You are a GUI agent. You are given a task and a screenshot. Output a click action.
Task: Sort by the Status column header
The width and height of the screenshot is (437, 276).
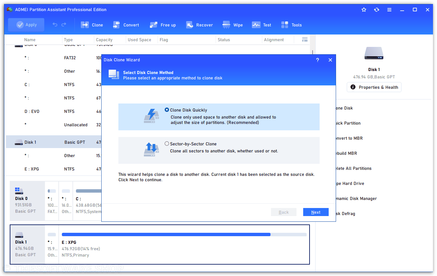[x=224, y=40]
